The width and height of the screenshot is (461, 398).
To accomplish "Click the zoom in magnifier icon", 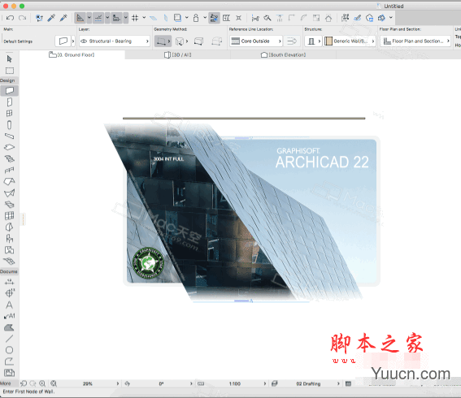I will pos(42,383).
